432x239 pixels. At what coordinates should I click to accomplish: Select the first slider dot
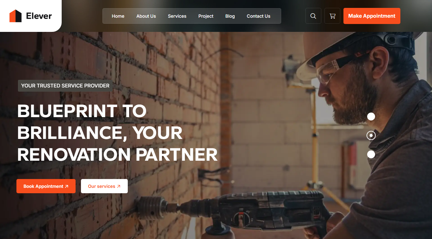[x=371, y=117]
